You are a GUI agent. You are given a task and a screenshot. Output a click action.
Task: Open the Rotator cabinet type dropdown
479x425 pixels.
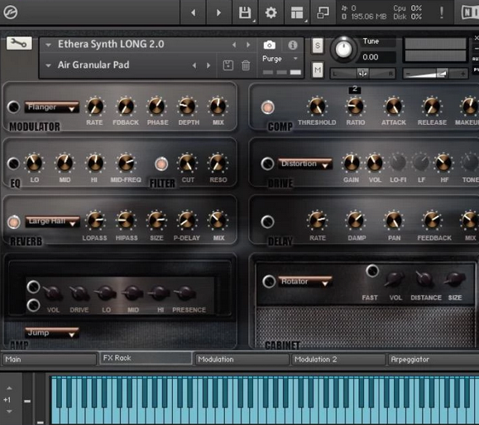coord(305,282)
